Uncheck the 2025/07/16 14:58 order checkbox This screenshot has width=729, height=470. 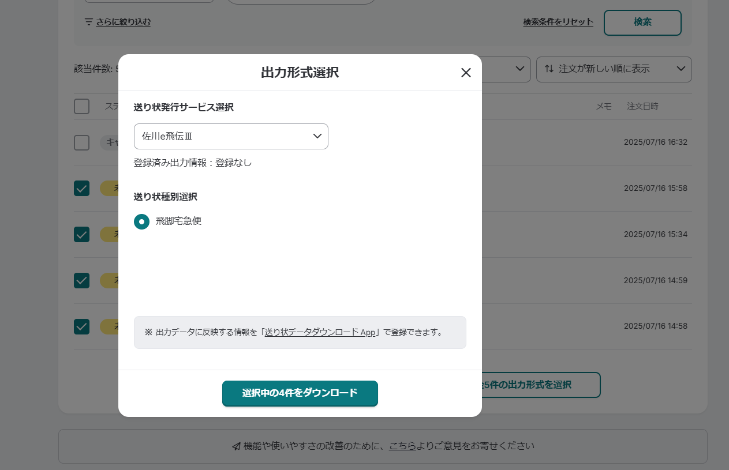point(81,327)
